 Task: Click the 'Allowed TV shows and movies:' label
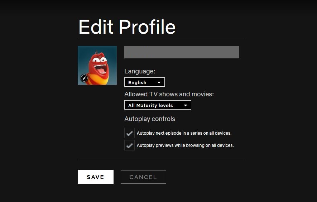169,94
